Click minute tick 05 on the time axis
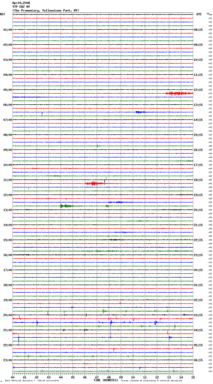The height and width of the screenshot is (384, 213). pyautogui.click(x=73, y=377)
